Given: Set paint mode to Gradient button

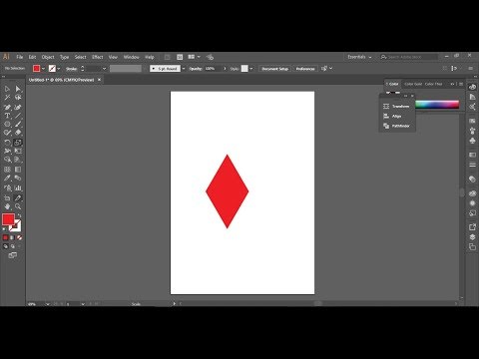Looking at the screenshot, I should pyautogui.click(x=12, y=237).
